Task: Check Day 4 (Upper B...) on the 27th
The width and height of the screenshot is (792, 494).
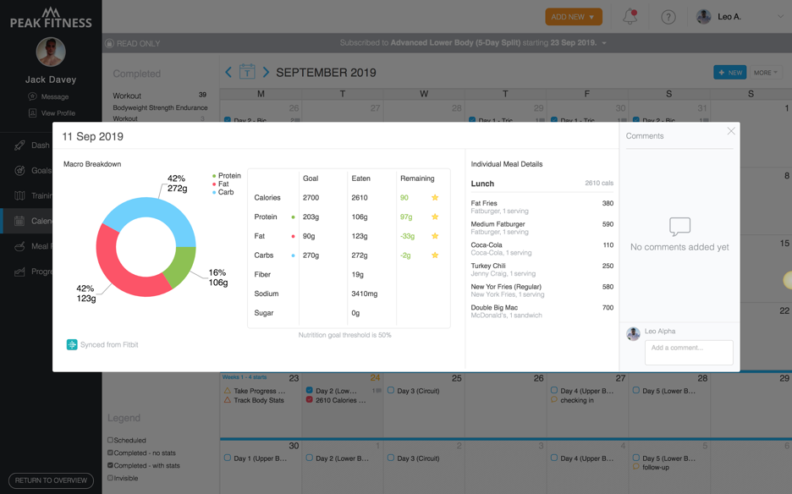Action: (554, 391)
